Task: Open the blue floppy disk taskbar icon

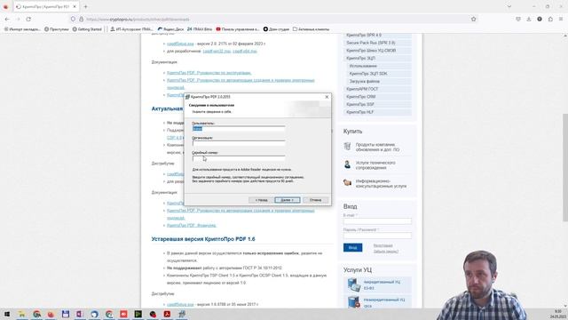Action: point(65,314)
